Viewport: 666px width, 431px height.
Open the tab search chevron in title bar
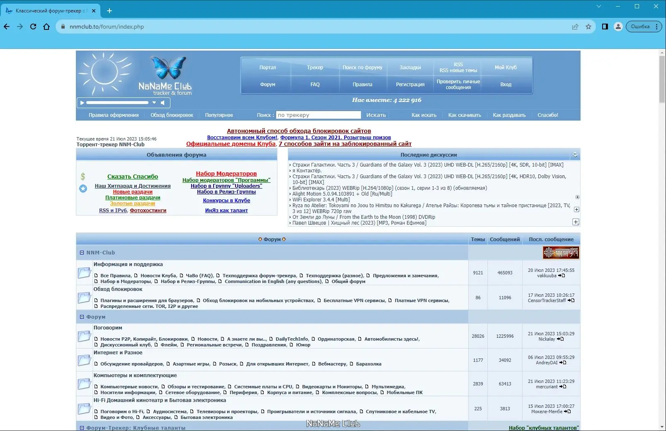point(599,6)
